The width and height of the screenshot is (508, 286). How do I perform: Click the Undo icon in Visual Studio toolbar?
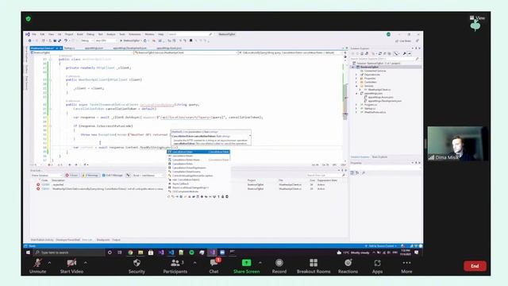click(66, 41)
